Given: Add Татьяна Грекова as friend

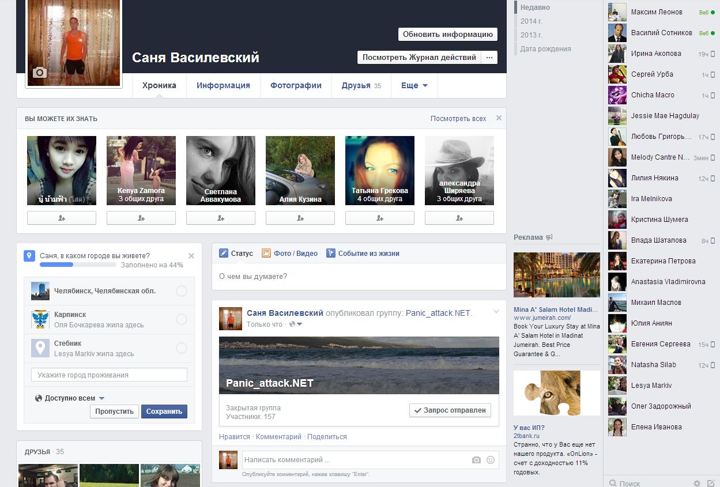Looking at the screenshot, I should [380, 218].
